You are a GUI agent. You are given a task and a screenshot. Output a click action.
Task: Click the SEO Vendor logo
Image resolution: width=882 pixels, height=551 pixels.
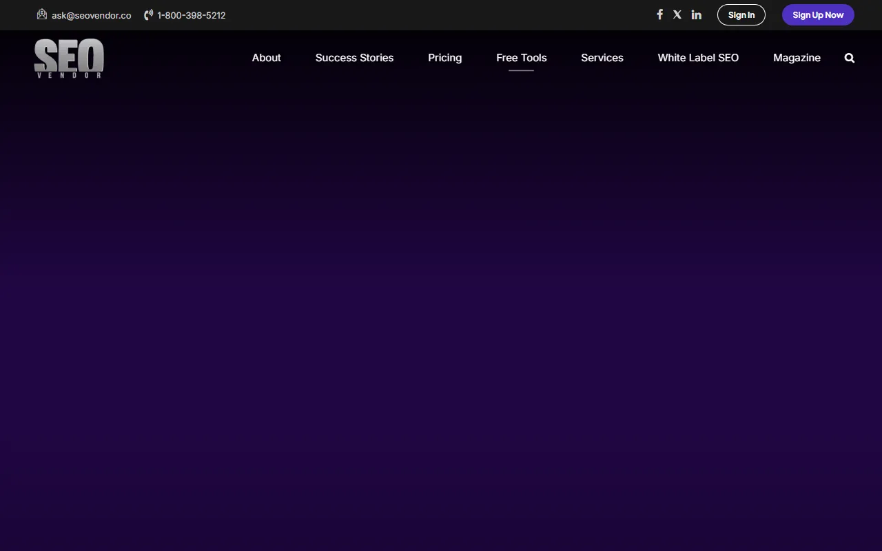click(69, 58)
